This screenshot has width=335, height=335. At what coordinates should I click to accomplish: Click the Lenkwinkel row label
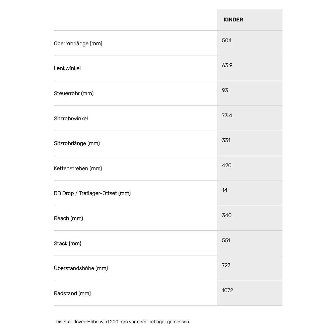tap(67, 68)
